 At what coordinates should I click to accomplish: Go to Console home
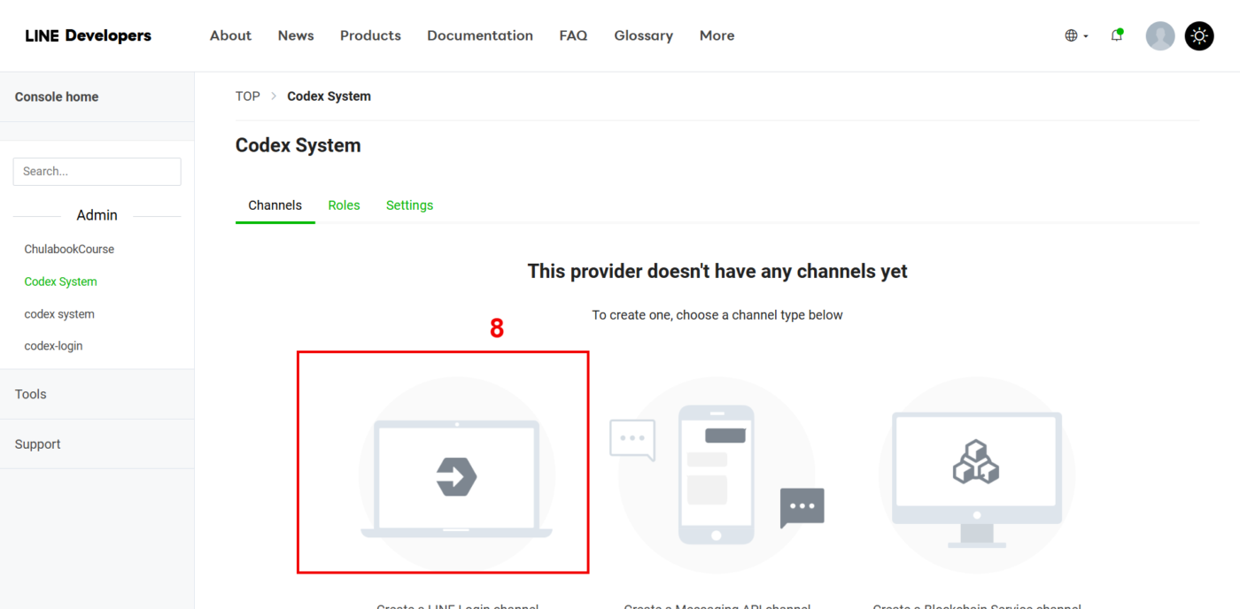(57, 96)
